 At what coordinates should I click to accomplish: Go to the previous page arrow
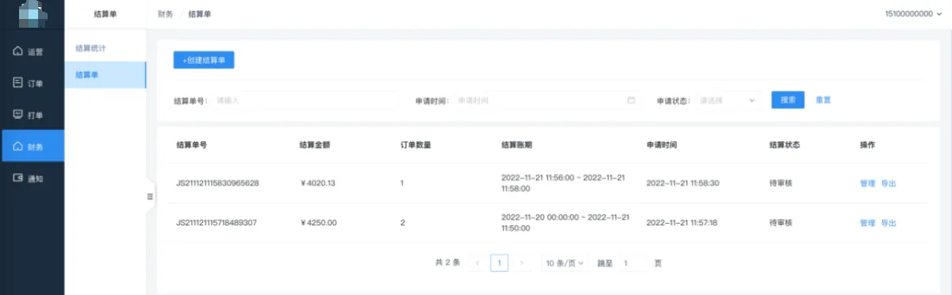[477, 263]
